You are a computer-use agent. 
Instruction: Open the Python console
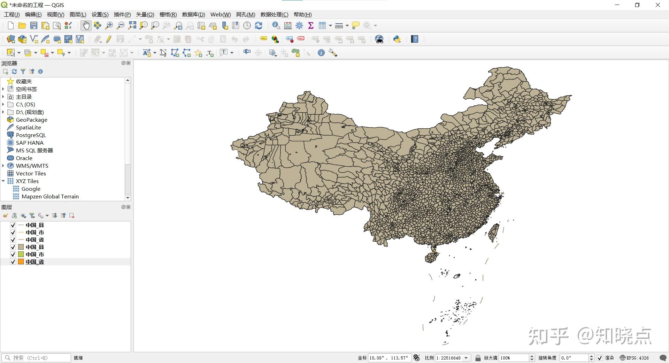click(x=397, y=39)
